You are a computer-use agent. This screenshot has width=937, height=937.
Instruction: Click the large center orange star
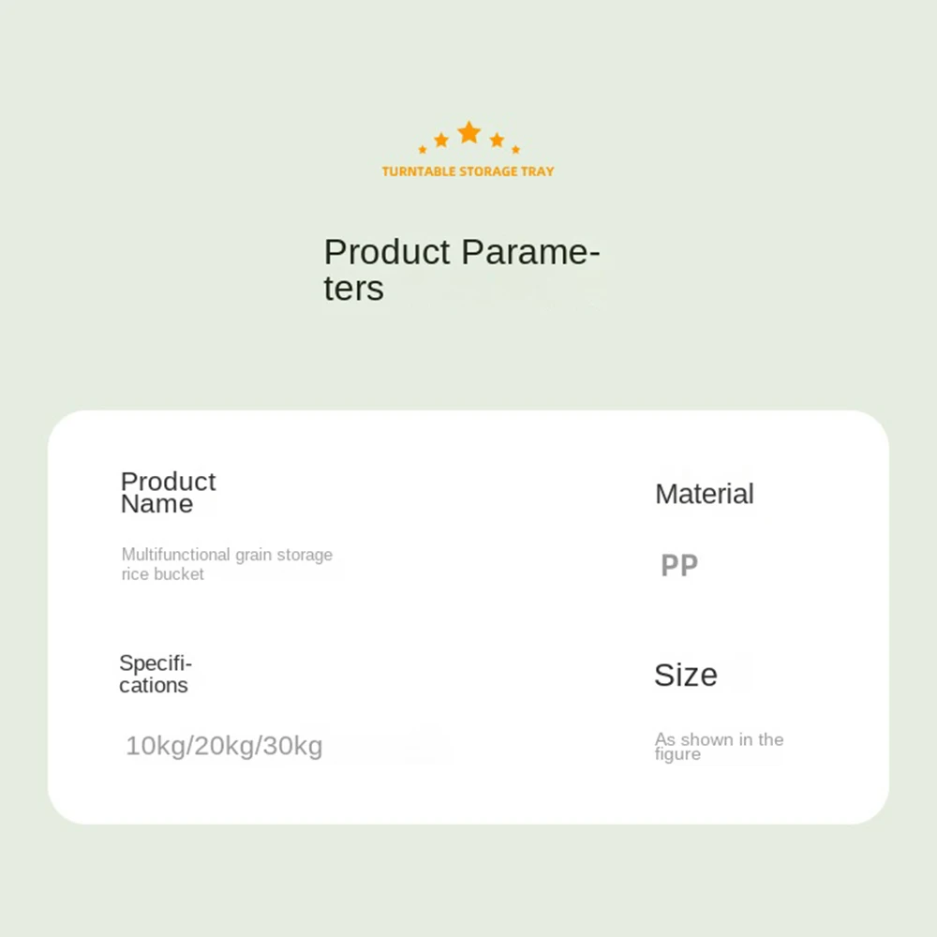pyautogui.click(x=468, y=133)
